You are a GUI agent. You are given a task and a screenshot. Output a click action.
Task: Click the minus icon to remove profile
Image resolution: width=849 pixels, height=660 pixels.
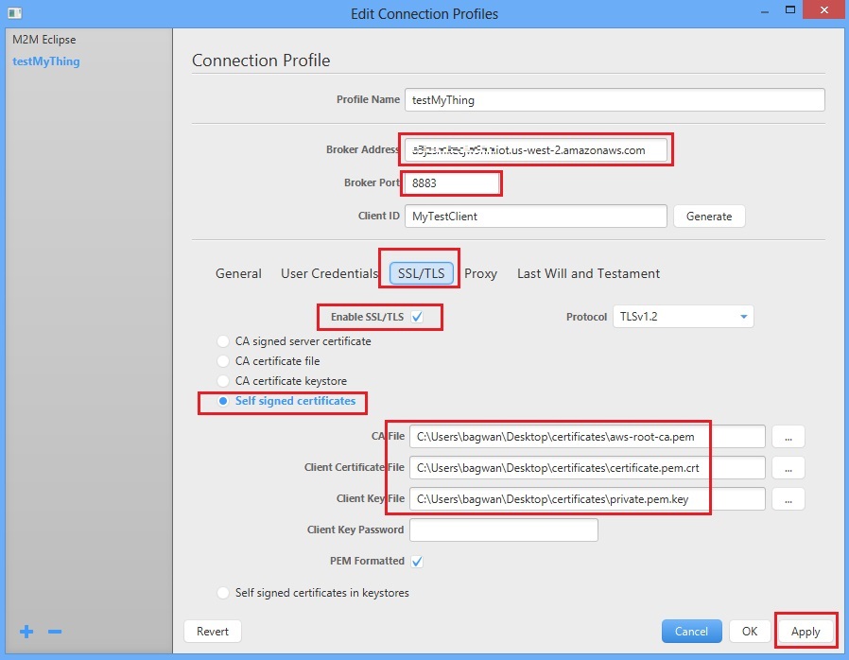[x=55, y=631]
